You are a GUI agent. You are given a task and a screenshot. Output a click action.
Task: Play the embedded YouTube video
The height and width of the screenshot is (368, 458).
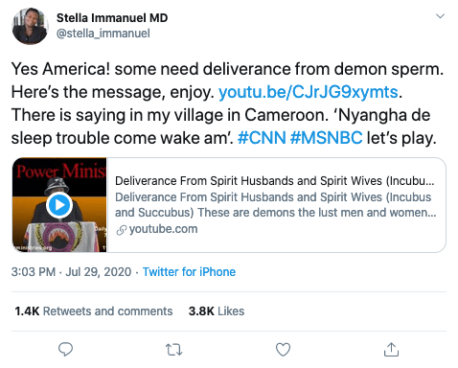point(59,205)
